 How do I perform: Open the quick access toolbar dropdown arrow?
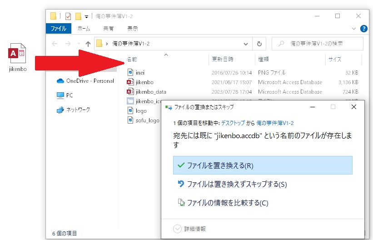click(86, 17)
